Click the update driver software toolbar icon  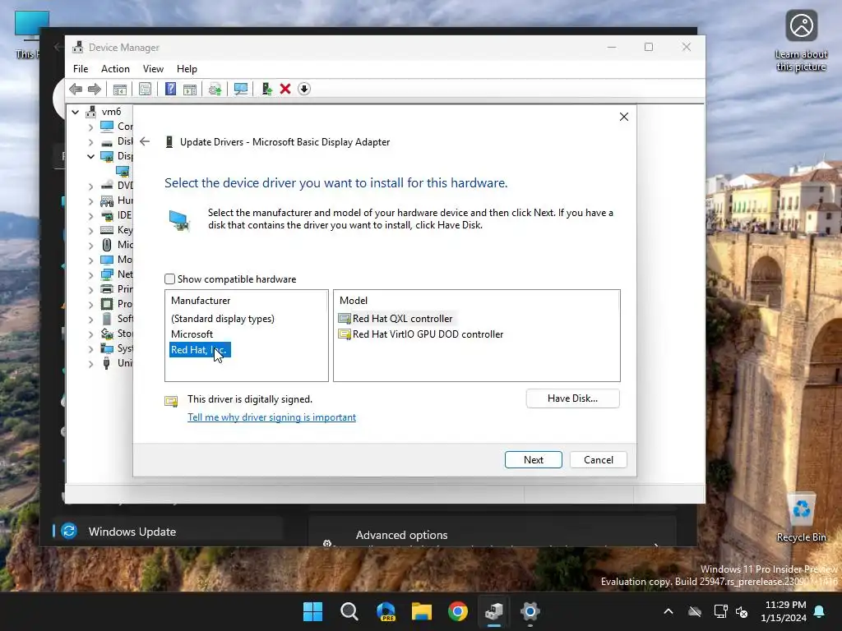215,89
